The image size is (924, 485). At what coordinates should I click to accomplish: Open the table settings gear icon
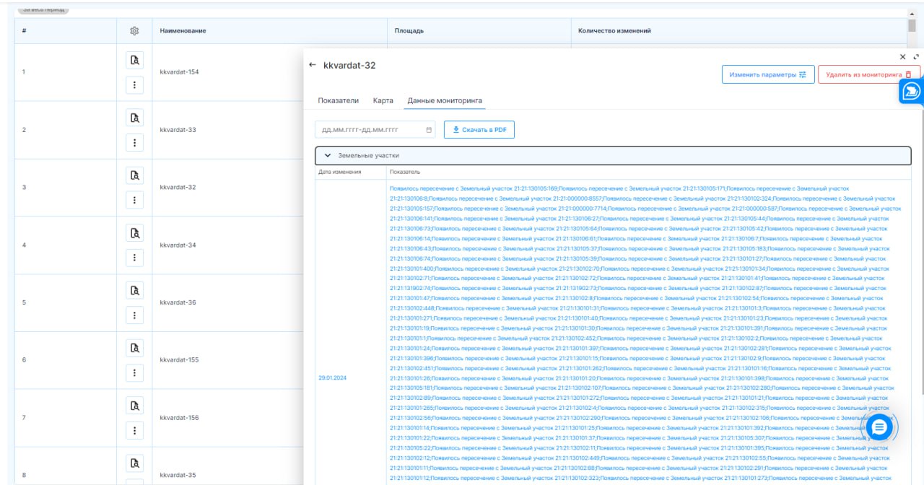click(134, 31)
